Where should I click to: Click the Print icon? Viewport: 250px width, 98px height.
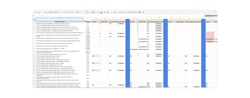coord(49,12)
